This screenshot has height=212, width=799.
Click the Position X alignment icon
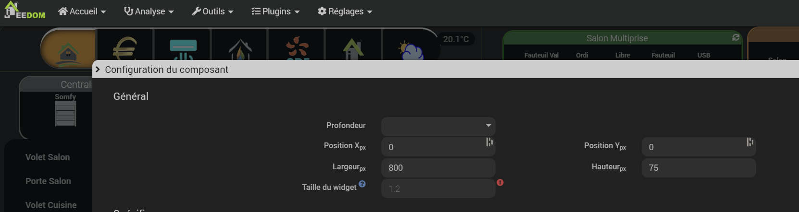[x=489, y=142]
